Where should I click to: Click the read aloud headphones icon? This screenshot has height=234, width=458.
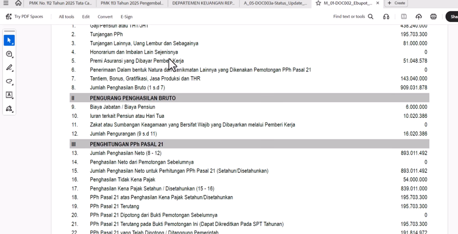click(x=386, y=16)
